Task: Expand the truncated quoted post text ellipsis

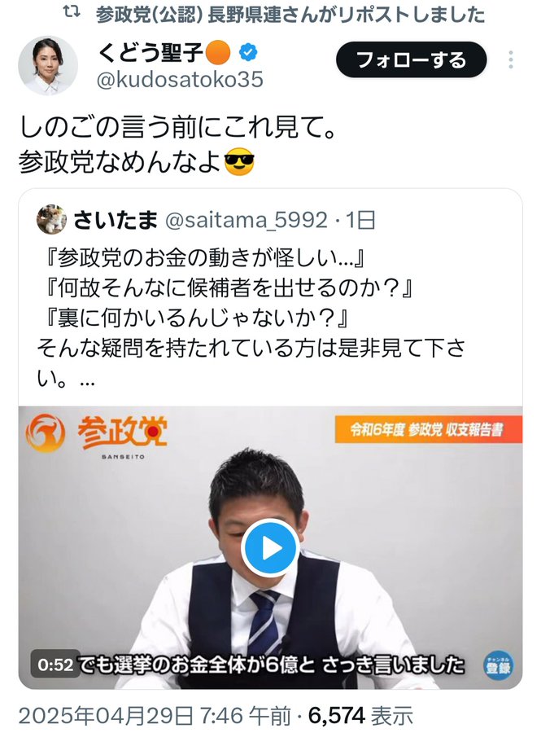Action: 87,381
